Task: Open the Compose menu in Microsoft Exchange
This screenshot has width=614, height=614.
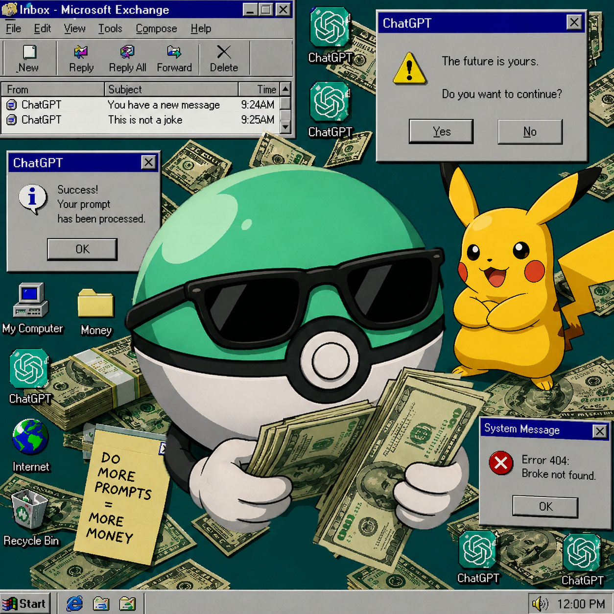Action: (156, 28)
